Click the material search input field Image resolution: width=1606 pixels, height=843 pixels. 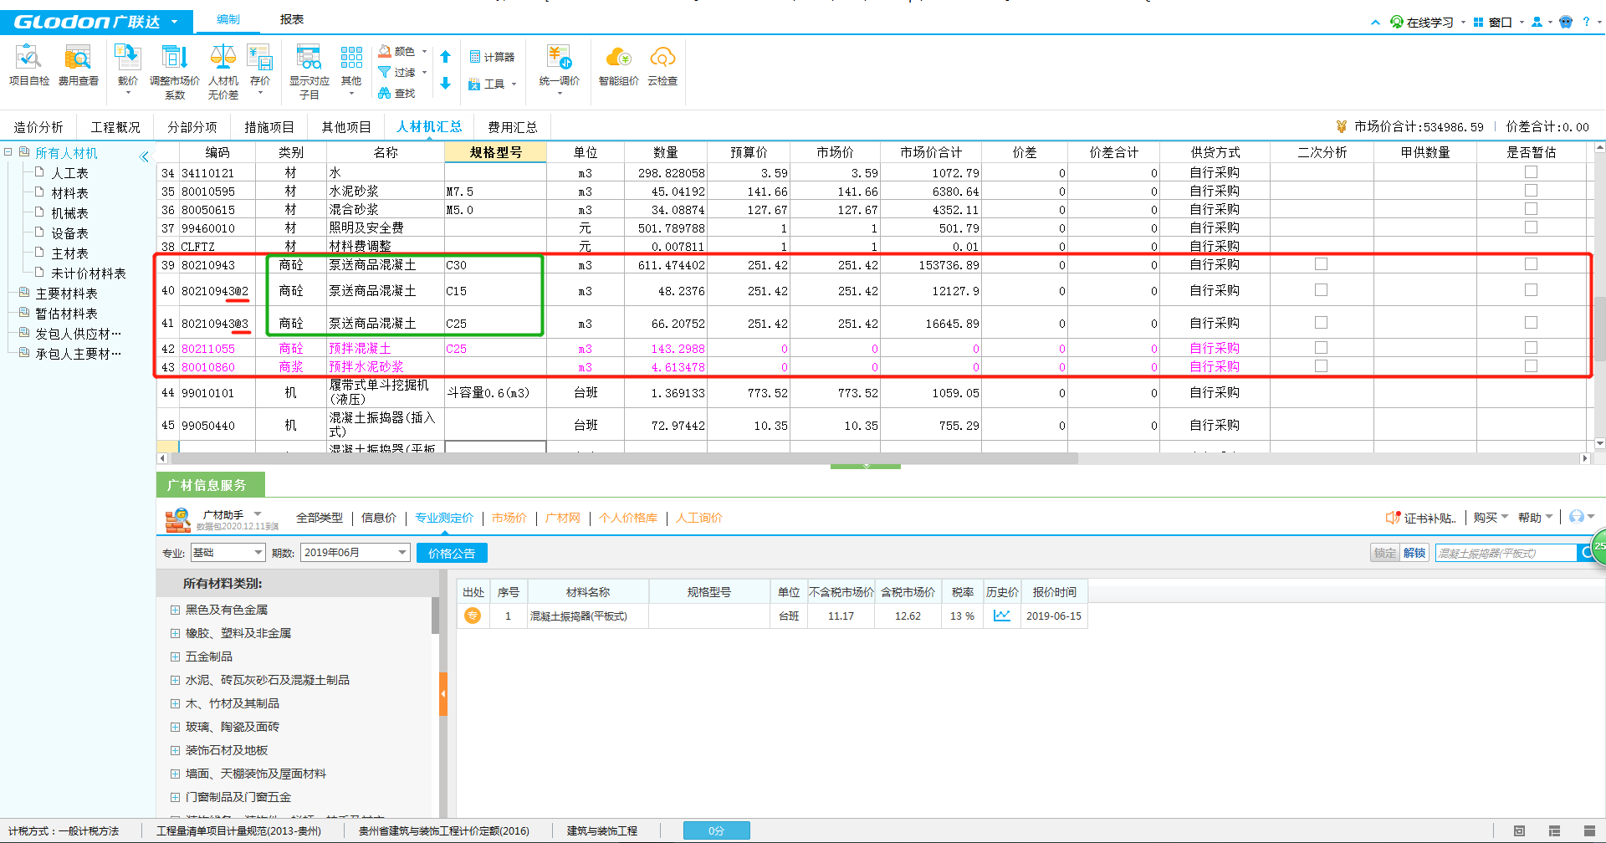(1506, 553)
